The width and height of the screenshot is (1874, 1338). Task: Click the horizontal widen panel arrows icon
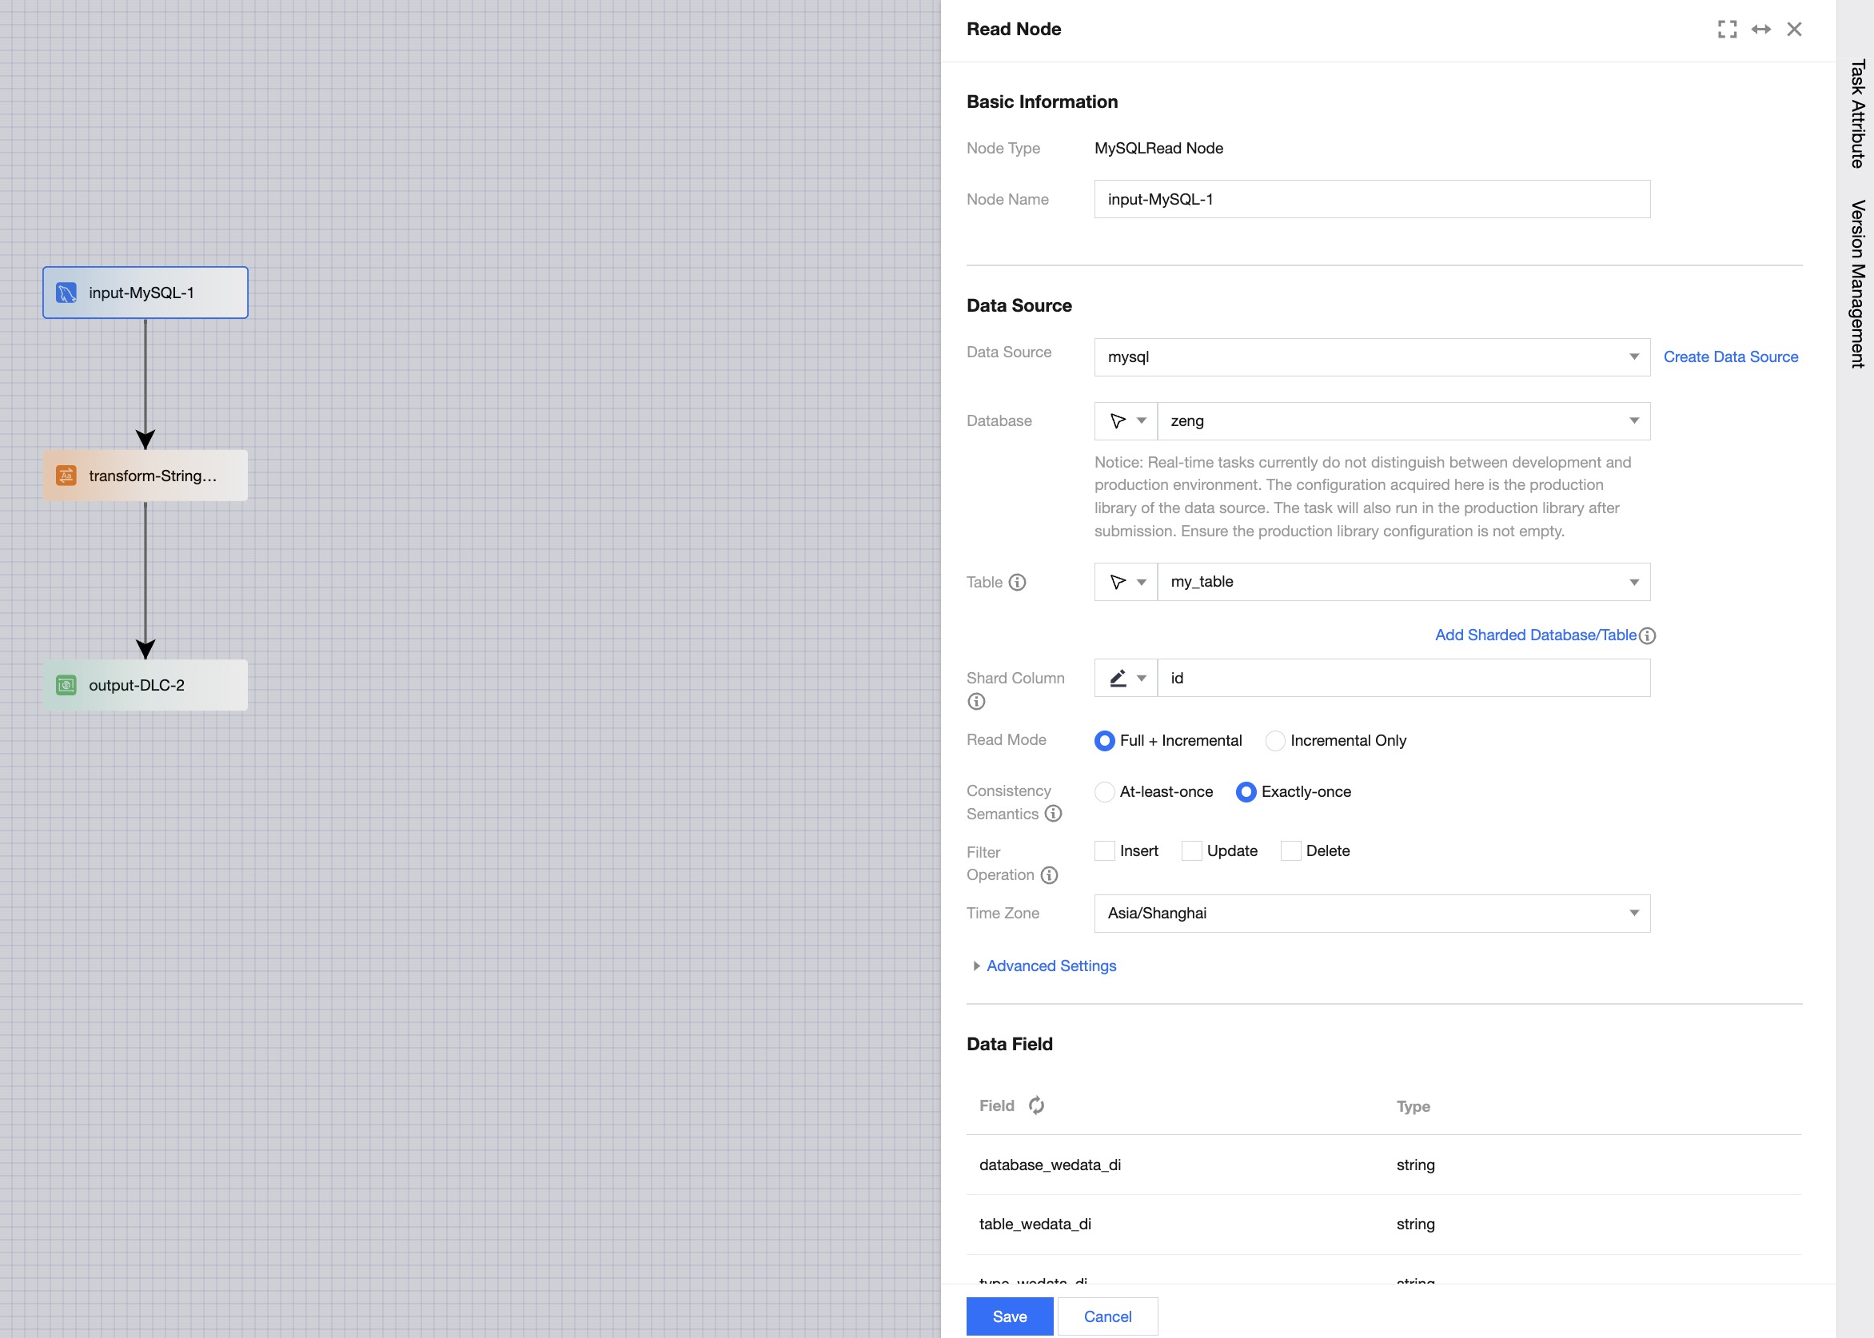click(1760, 30)
